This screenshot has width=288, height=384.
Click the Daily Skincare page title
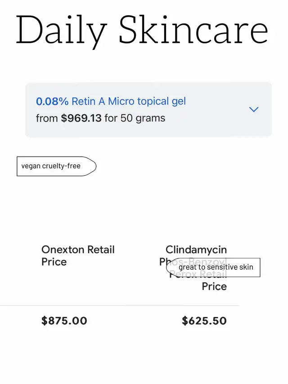tap(142, 30)
